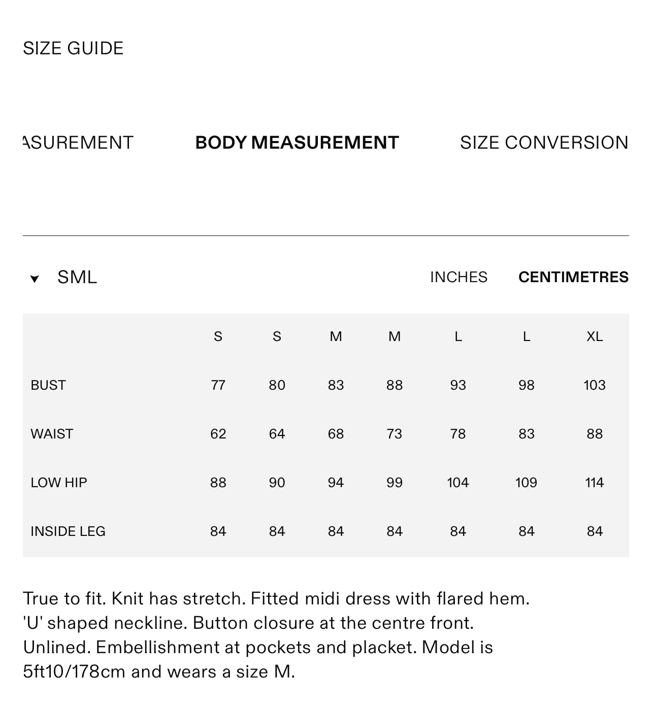Click the waist value 73
This screenshot has width=652, height=708.
pyautogui.click(x=394, y=434)
